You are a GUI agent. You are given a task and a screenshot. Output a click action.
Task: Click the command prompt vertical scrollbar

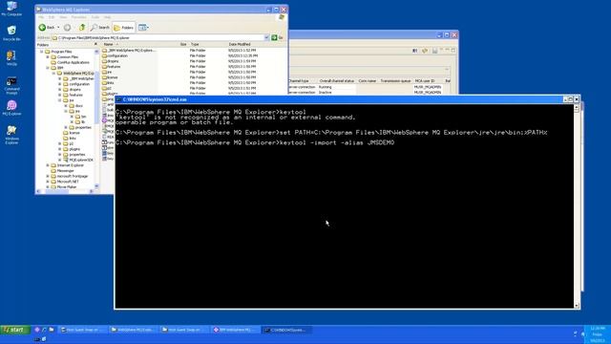[x=577, y=206]
